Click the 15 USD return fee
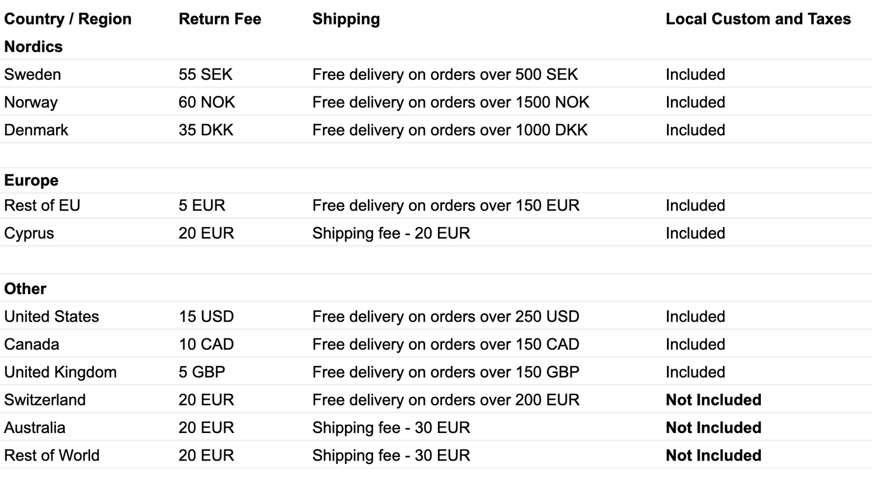This screenshot has height=478, width=876. [x=206, y=316]
